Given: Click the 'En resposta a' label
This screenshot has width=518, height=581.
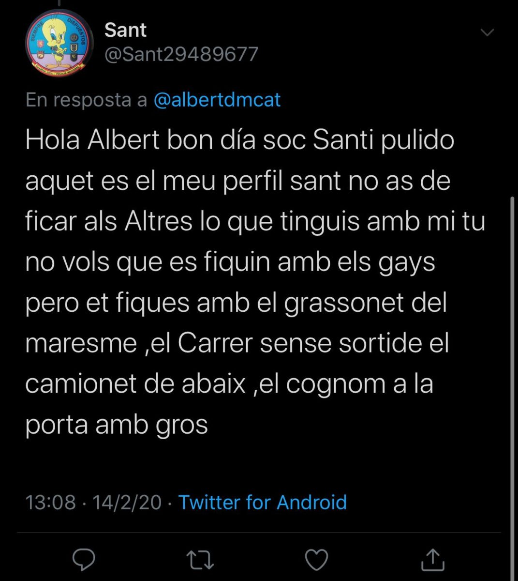Looking at the screenshot, I should (86, 100).
